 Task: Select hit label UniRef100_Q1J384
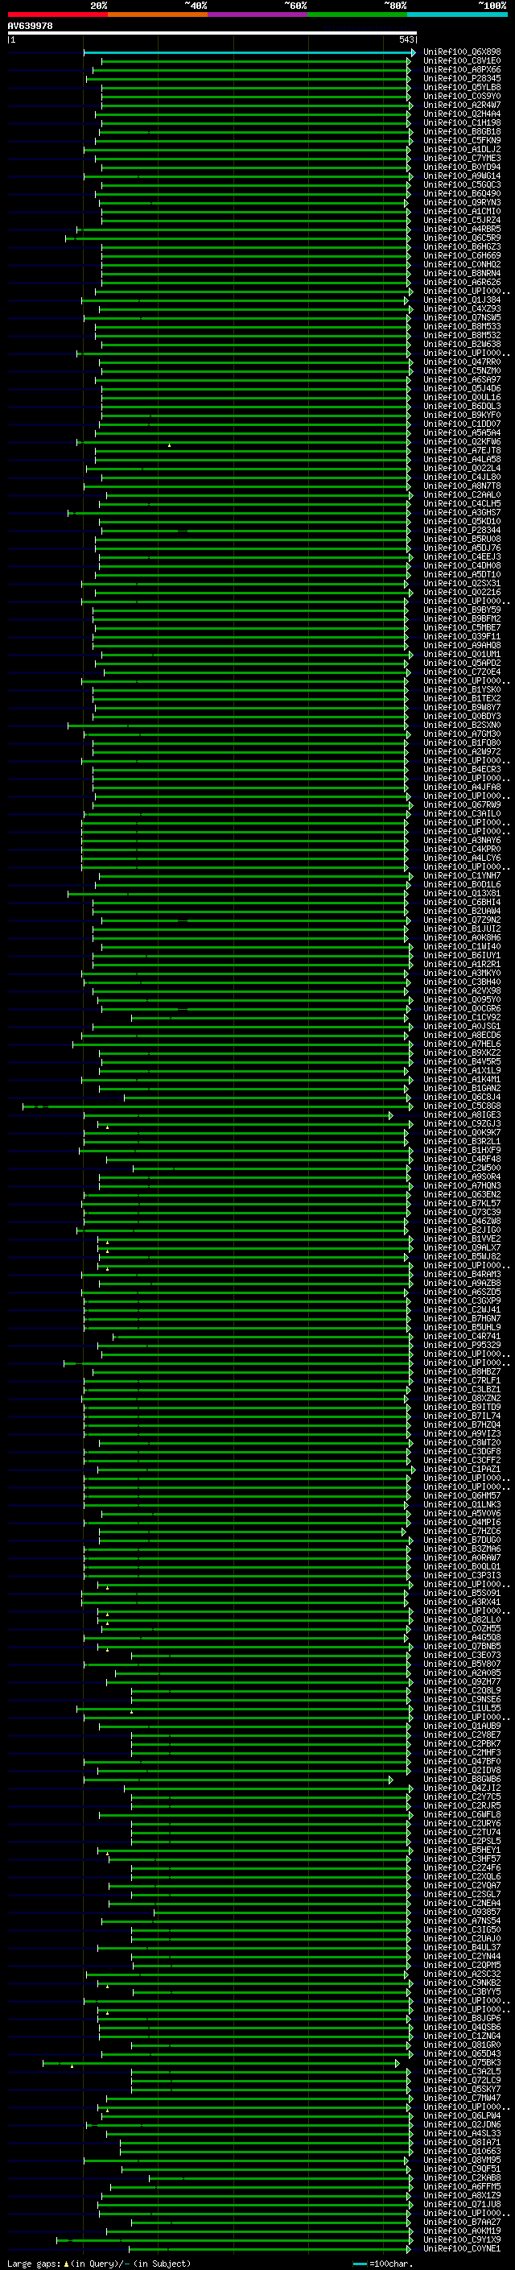(x=462, y=300)
